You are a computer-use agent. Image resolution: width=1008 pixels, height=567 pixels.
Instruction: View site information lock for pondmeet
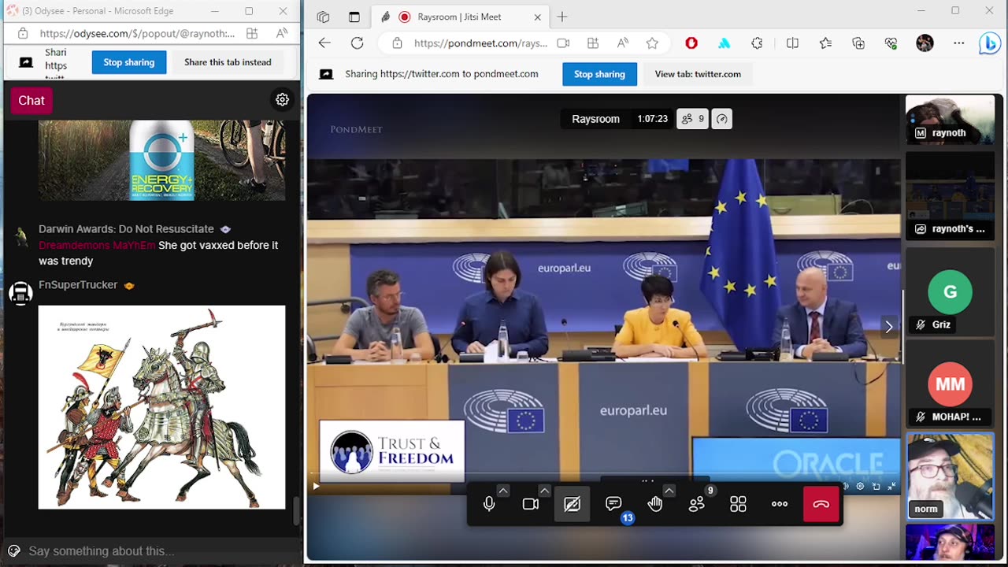pos(397,43)
